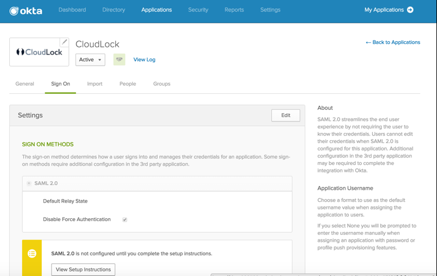
Task: Click the Settings panel heading
Action: click(x=30, y=115)
